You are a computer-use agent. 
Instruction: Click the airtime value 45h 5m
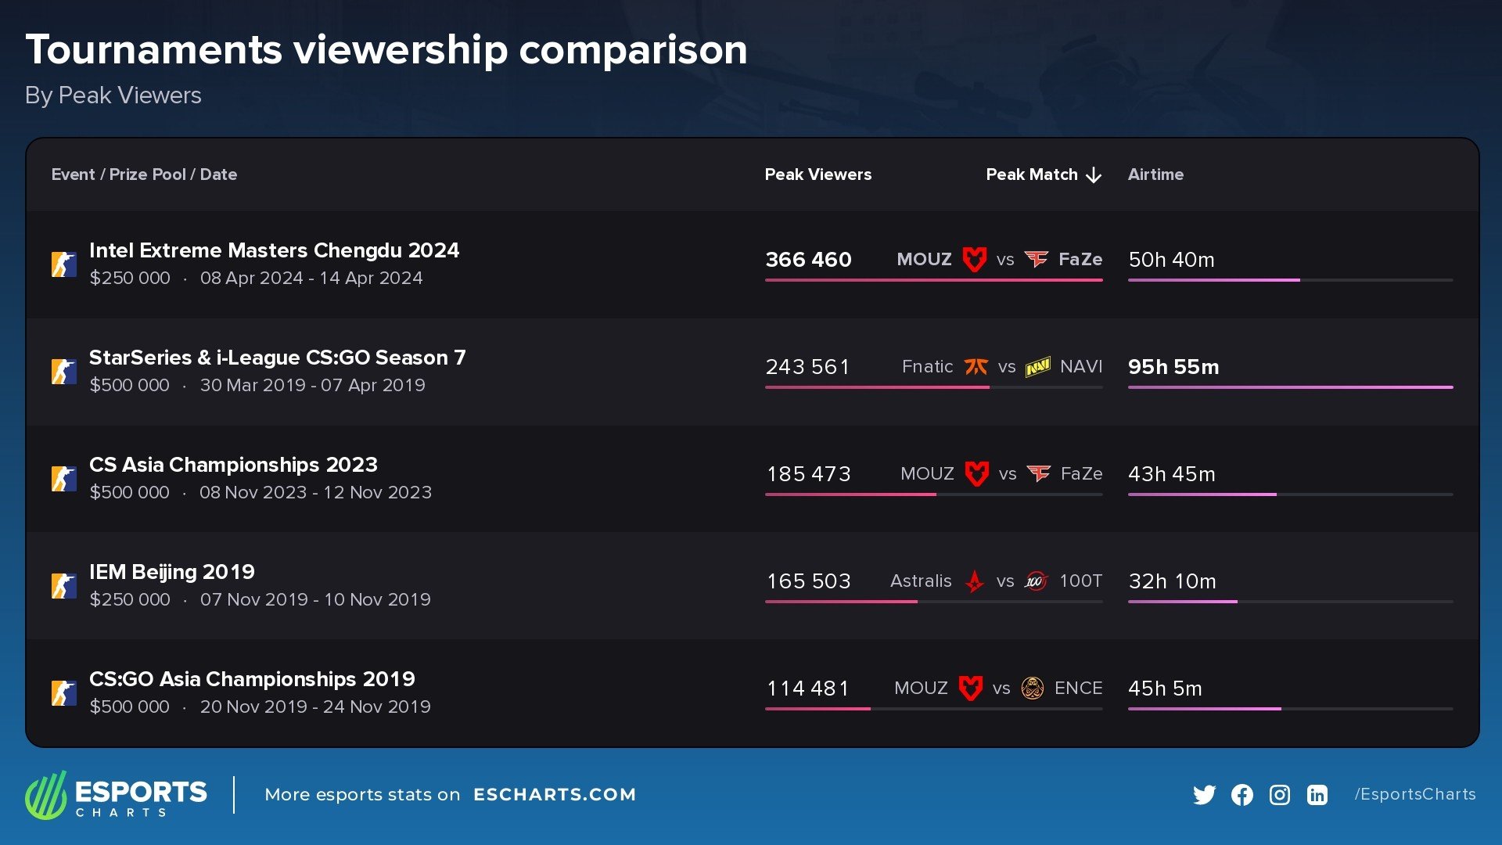pyautogui.click(x=1165, y=689)
